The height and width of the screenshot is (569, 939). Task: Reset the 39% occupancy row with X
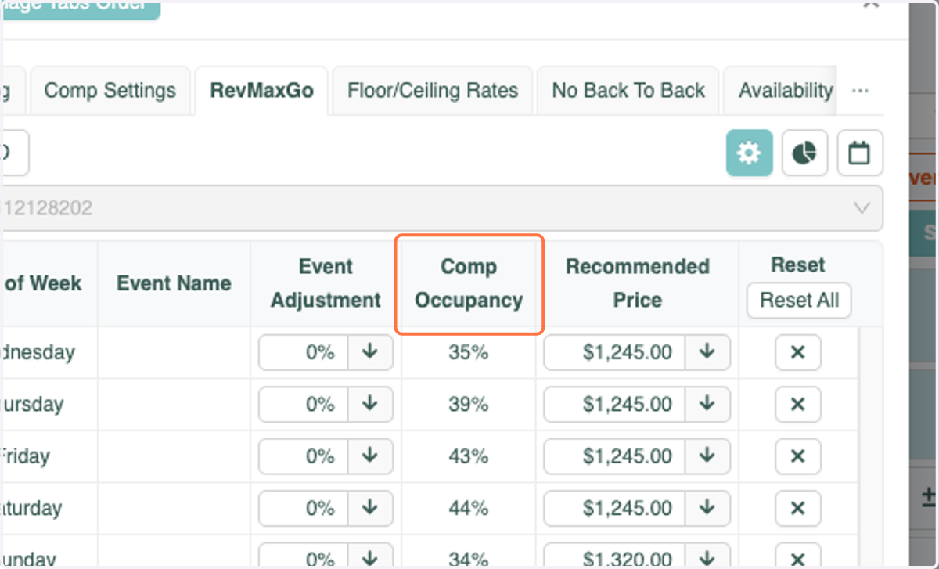(798, 404)
